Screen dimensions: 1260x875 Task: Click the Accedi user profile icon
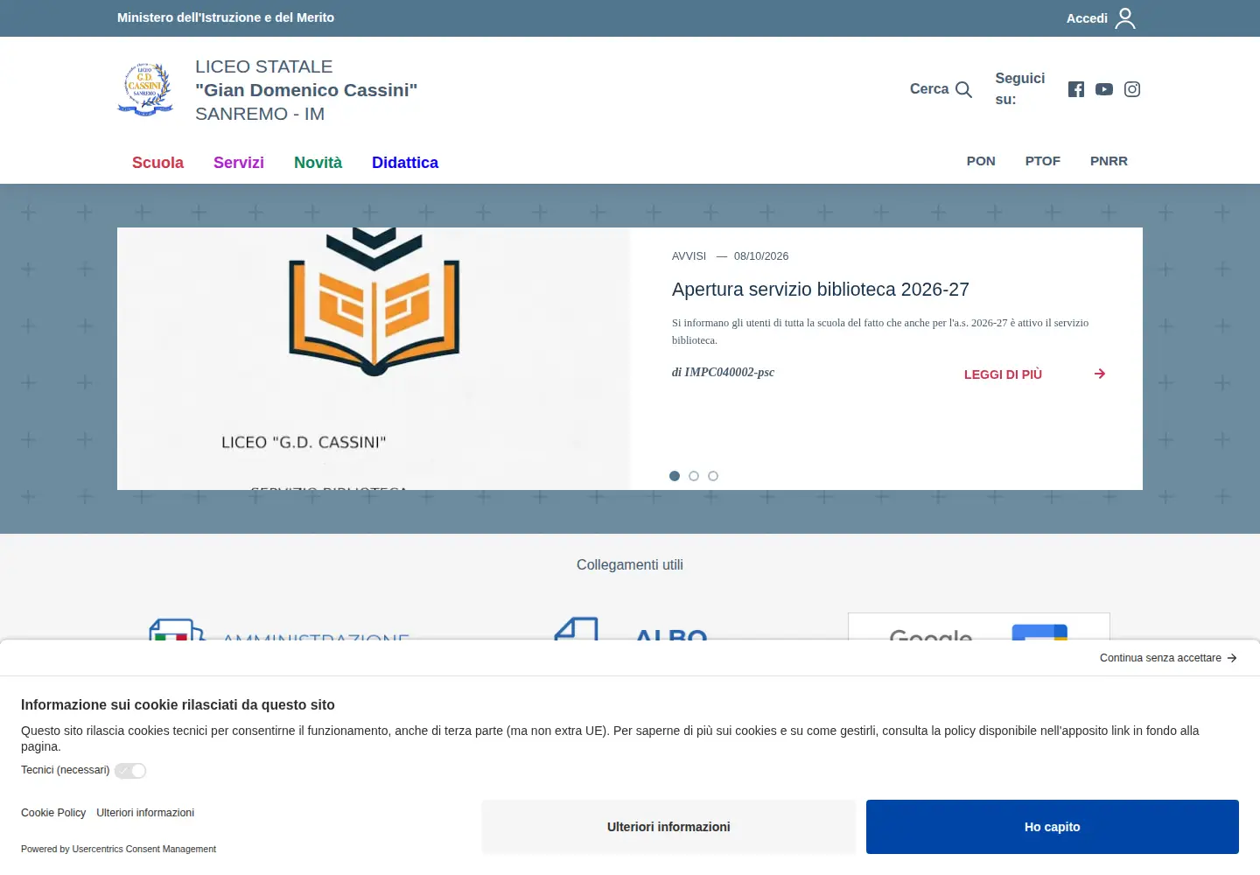(x=1125, y=18)
